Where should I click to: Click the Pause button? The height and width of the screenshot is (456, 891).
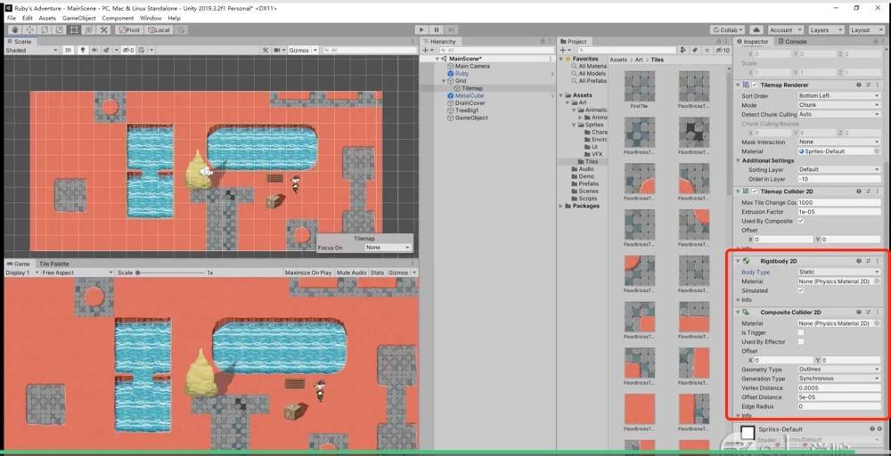point(437,29)
